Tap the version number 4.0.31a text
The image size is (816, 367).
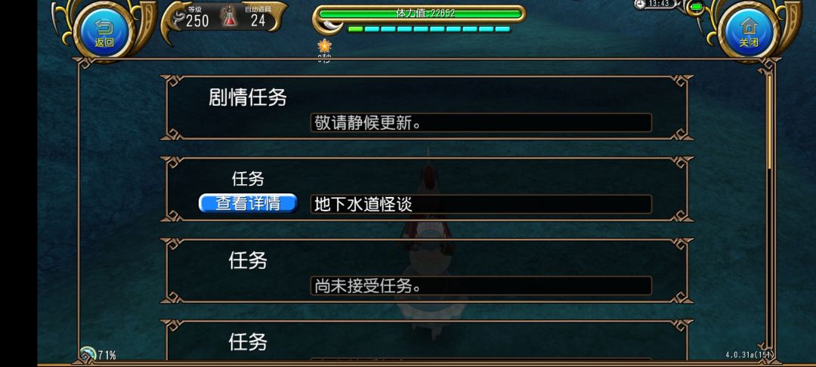750,355
